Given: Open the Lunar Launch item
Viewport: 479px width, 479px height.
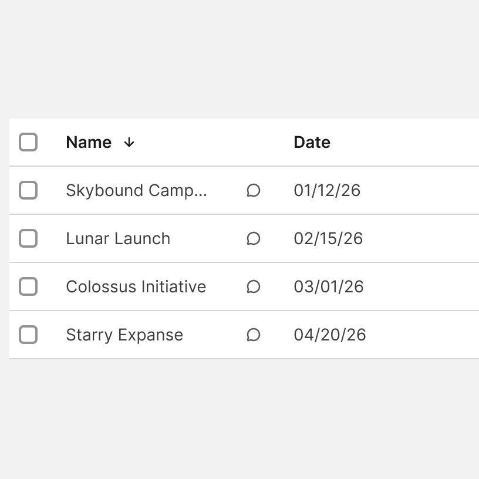Looking at the screenshot, I should (118, 239).
